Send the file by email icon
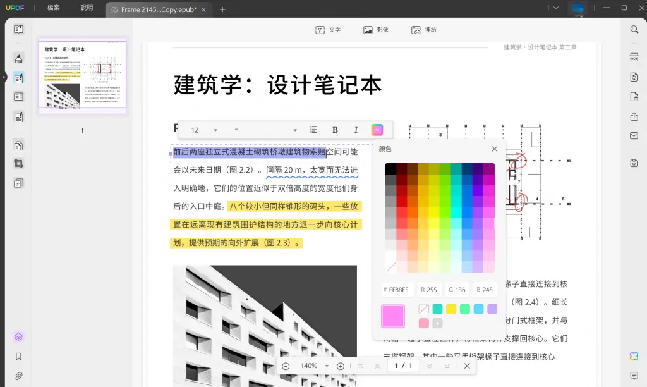The width and height of the screenshot is (647, 387). (634, 136)
